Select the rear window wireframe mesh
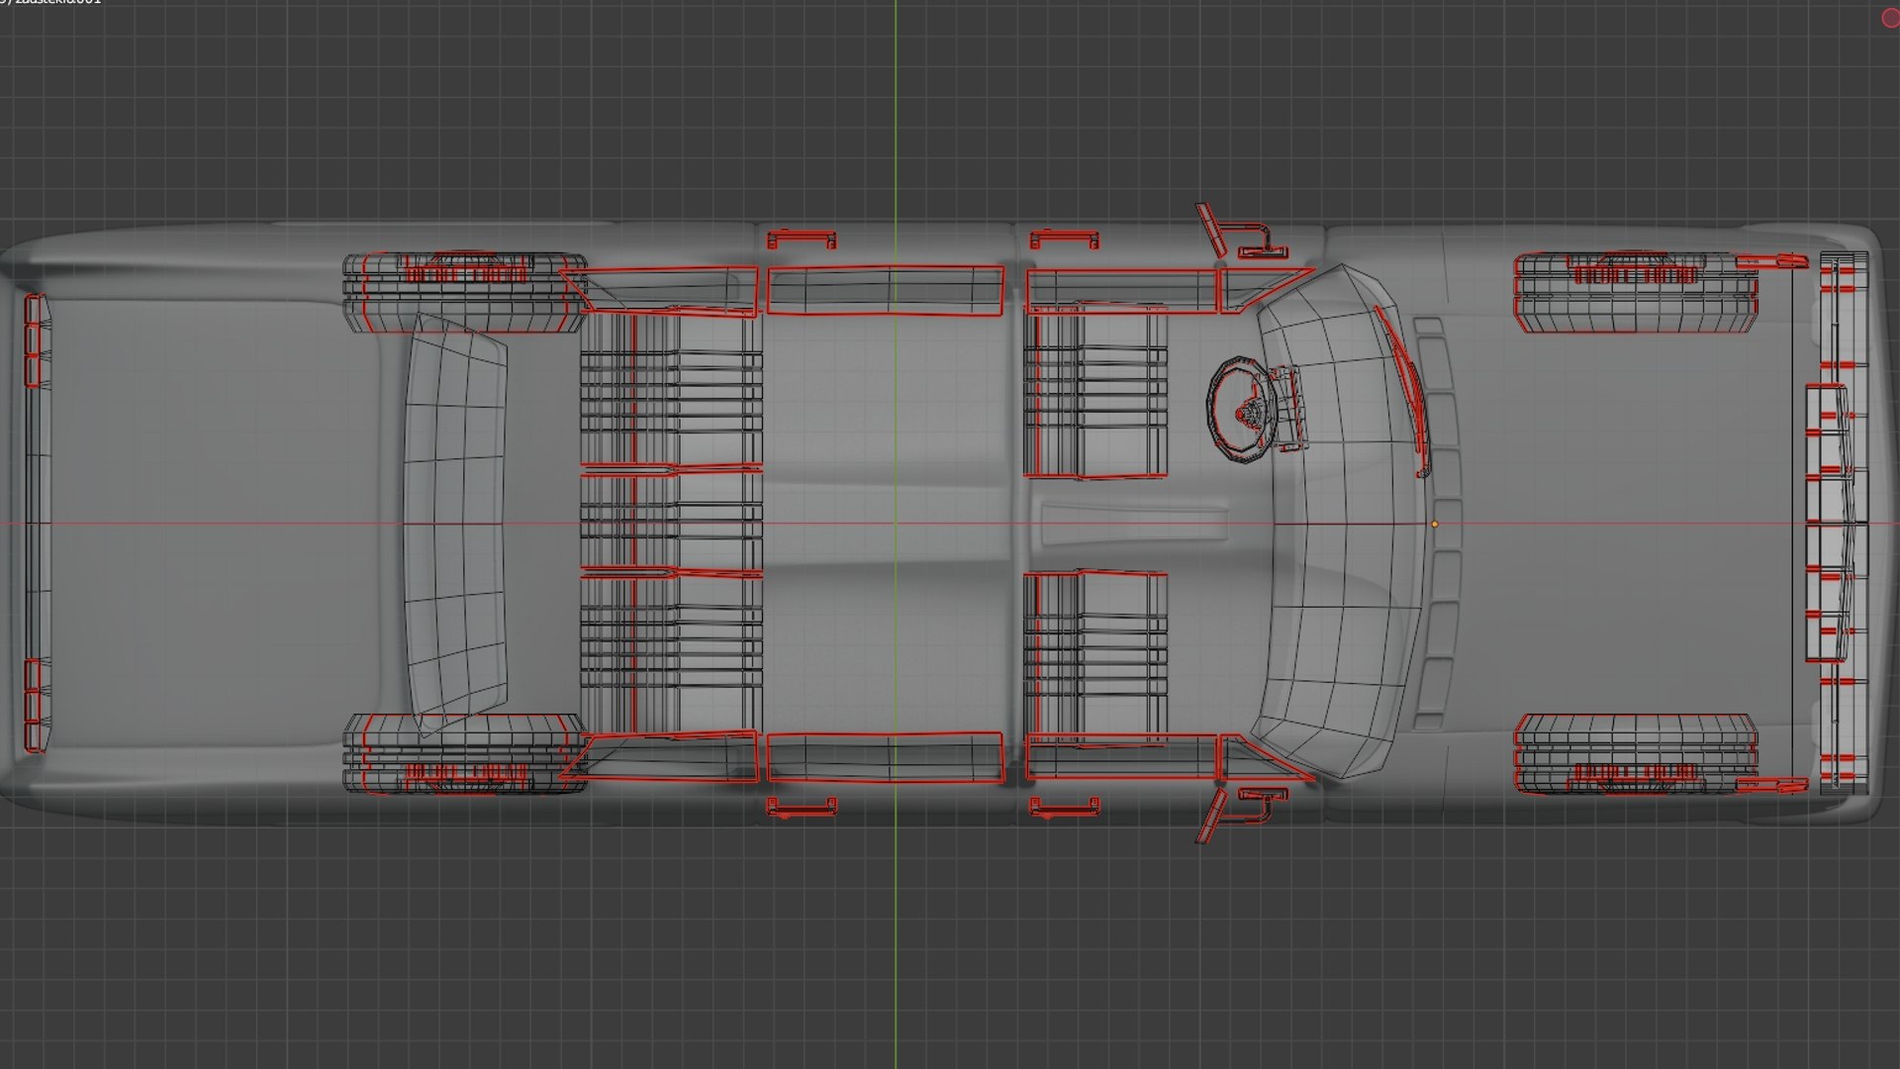The width and height of the screenshot is (1900, 1069). point(454,525)
